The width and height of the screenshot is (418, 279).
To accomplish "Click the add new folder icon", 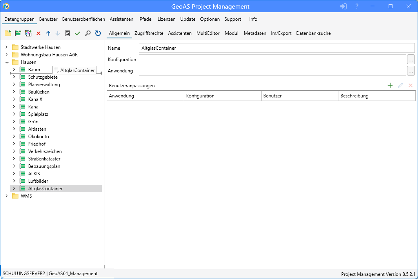I will click(x=7, y=34).
